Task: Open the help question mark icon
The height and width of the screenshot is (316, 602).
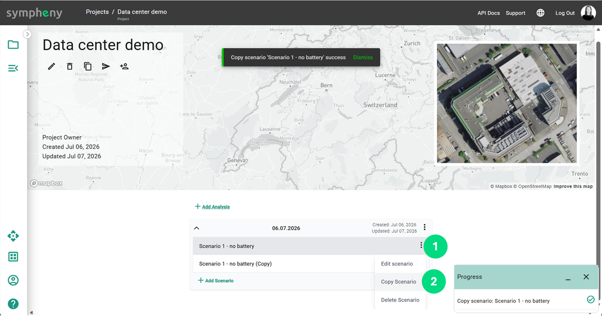Action: (x=13, y=303)
